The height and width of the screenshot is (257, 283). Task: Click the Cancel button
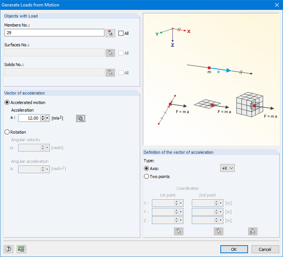[265, 249]
